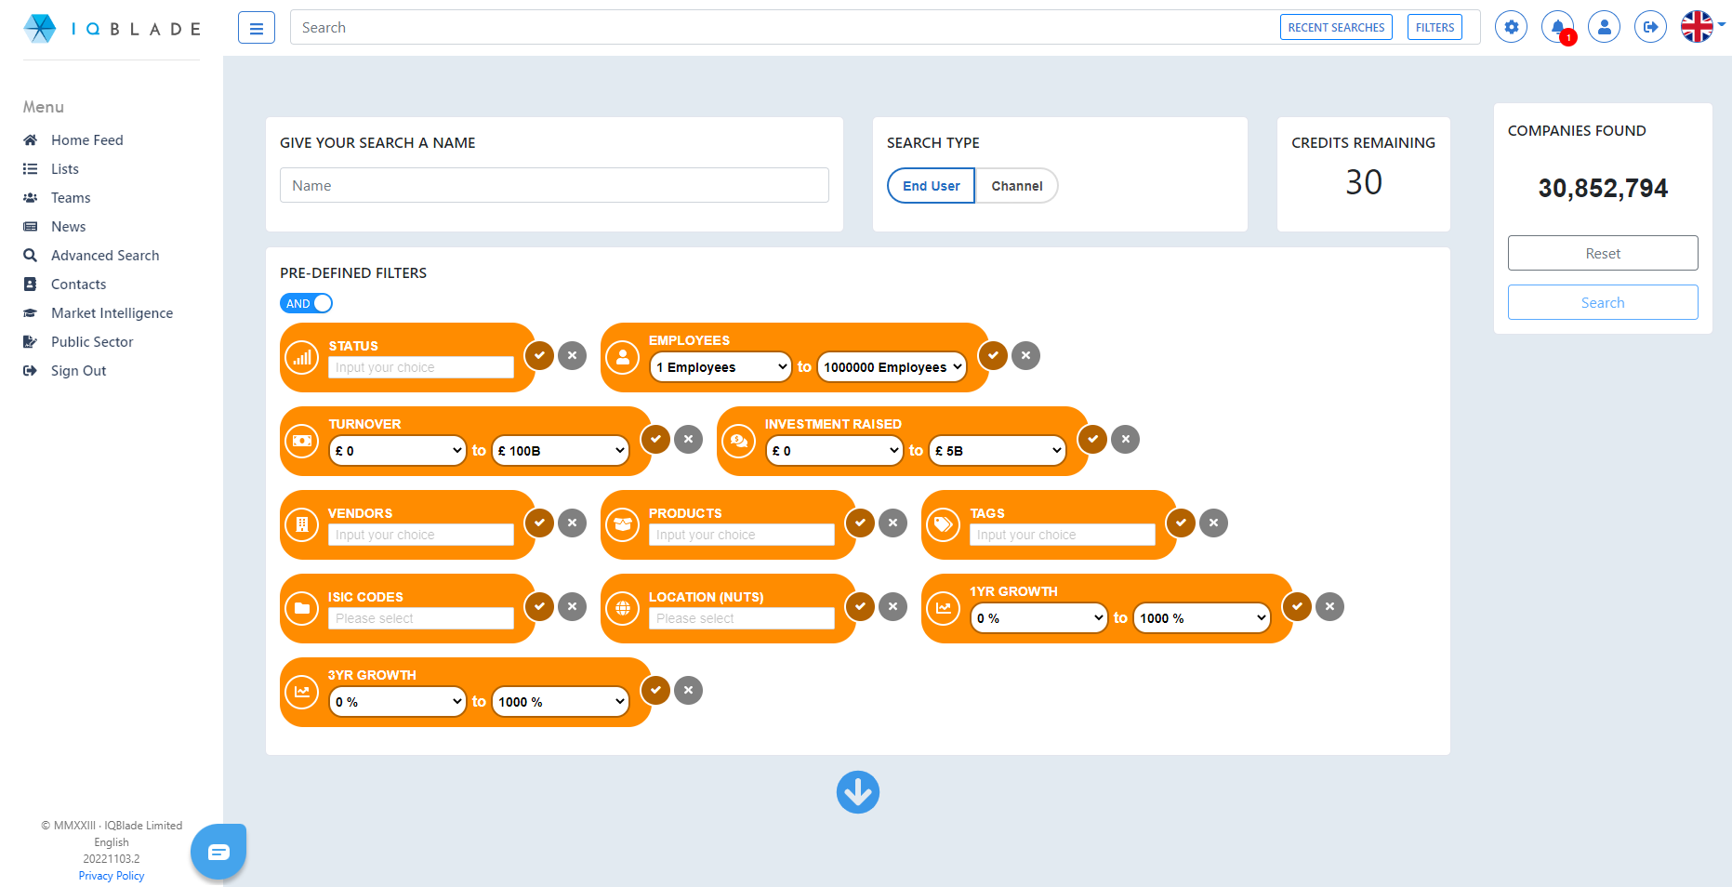Select Channel search type

pos(1016,186)
